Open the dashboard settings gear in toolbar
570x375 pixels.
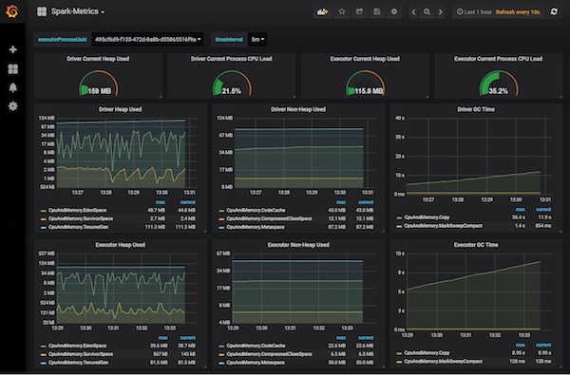(x=394, y=12)
